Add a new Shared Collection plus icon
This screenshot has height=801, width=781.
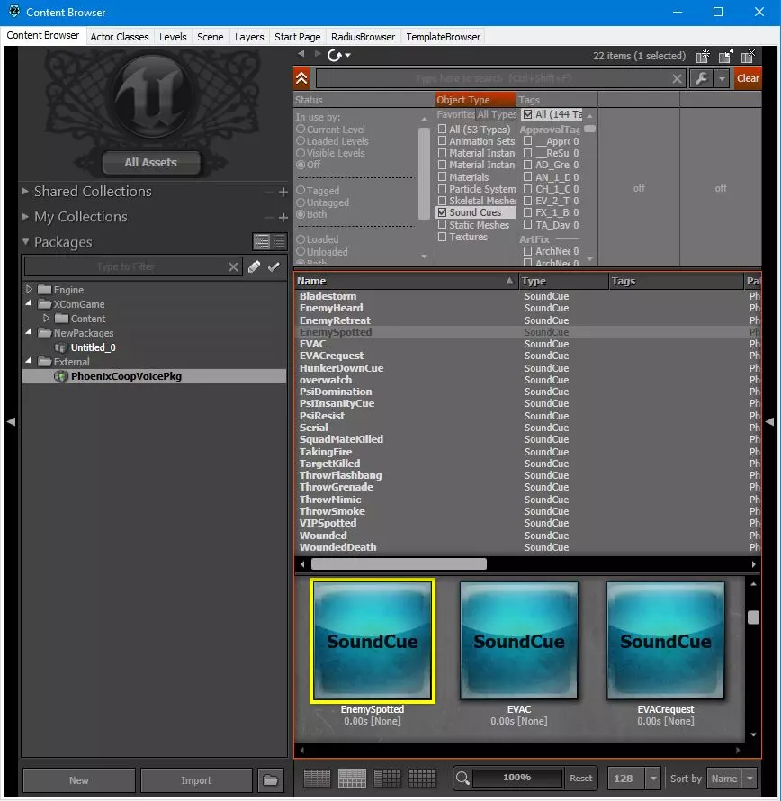pyautogui.click(x=283, y=192)
